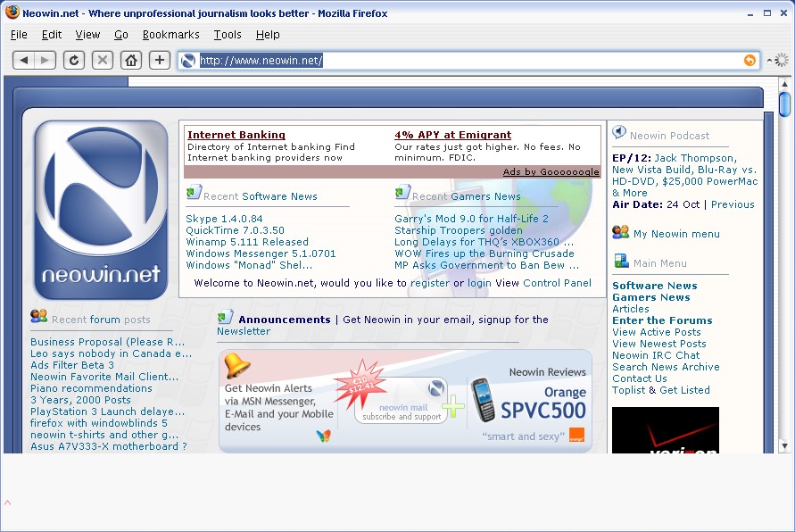Click the vertical scrollbar thumb
Screen dimensions: 795x532
(x=784, y=104)
